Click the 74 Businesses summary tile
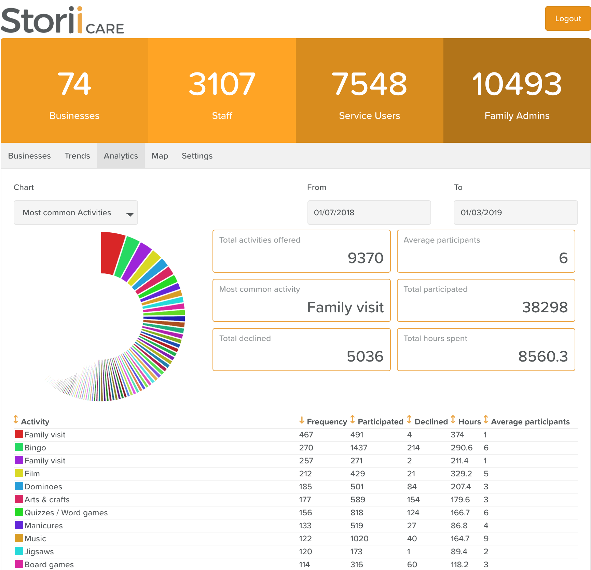Image resolution: width=591 pixels, height=570 pixels. (x=74, y=91)
